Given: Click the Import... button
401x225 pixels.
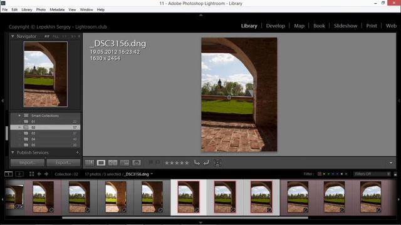Looking at the screenshot, I should pos(28,162).
